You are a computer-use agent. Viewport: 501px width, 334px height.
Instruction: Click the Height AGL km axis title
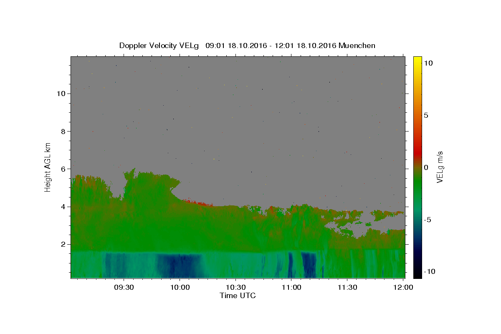coord(48,167)
